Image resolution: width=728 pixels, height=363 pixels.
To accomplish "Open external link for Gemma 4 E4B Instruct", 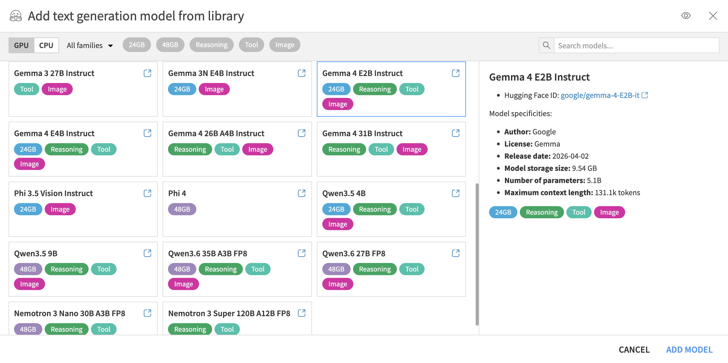I will [148, 133].
